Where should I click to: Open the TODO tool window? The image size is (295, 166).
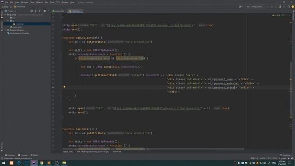(34, 155)
